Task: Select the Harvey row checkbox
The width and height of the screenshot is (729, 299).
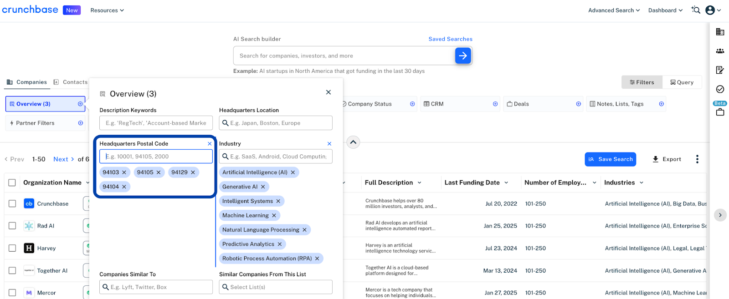Action: tap(12, 248)
